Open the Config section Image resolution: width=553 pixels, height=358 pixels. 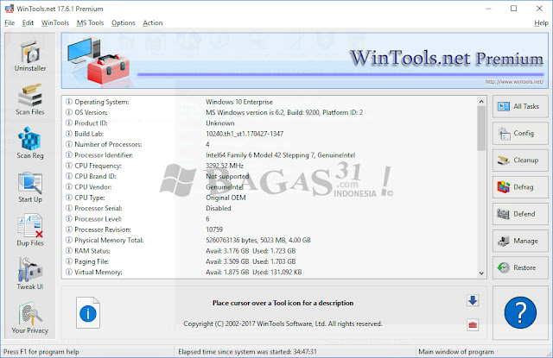(x=520, y=134)
